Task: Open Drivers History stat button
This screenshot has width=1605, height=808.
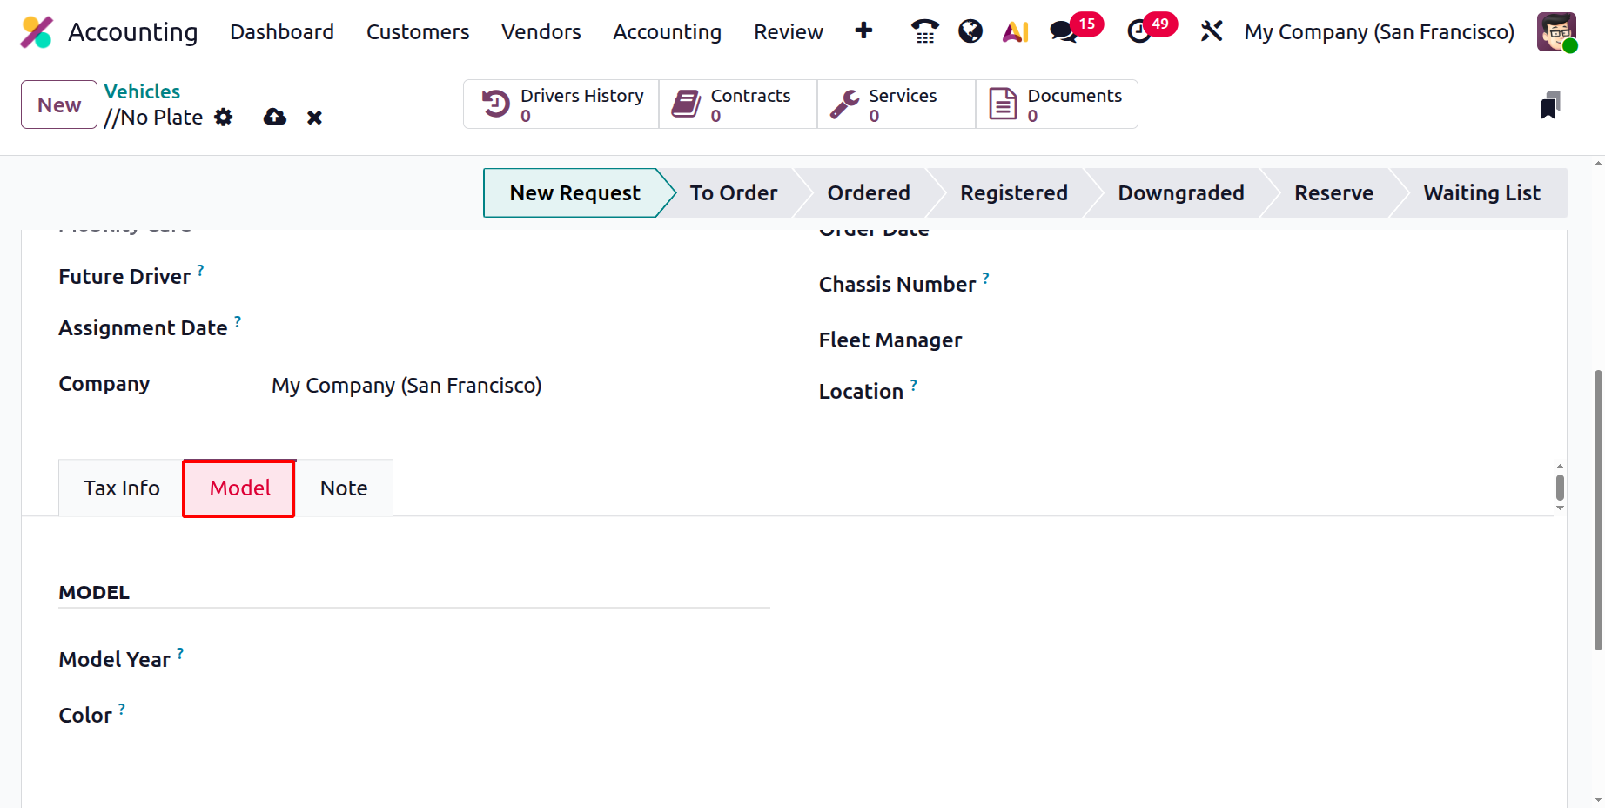Action: (x=561, y=104)
